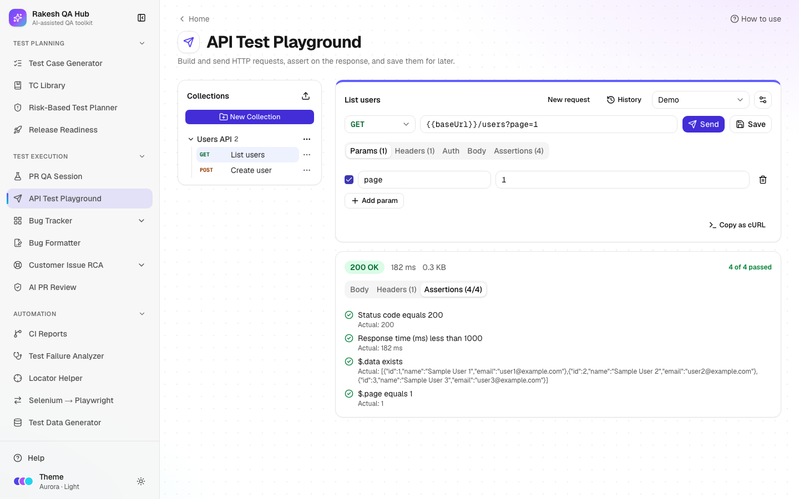Open the List users request options menu
Viewport: 799px width, 499px height.
[307, 155]
